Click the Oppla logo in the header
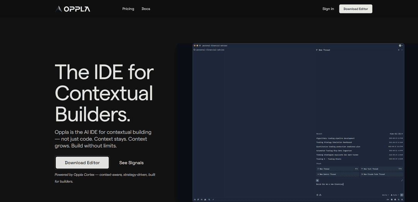This screenshot has height=202, width=418. (x=72, y=9)
